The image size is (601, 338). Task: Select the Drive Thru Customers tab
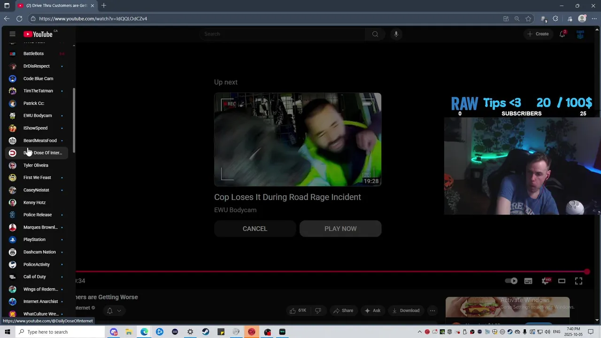coord(56,6)
